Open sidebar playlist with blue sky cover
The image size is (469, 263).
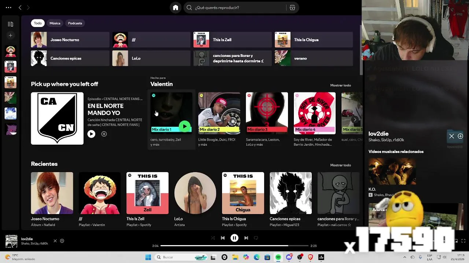click(x=10, y=114)
